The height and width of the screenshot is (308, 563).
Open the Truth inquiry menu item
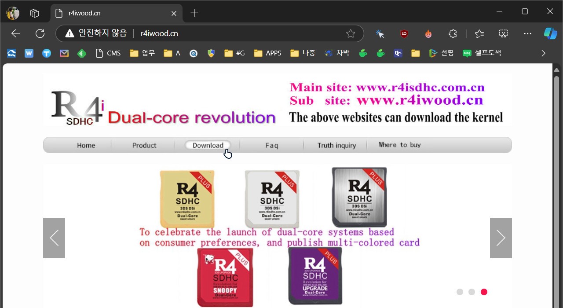(x=336, y=145)
